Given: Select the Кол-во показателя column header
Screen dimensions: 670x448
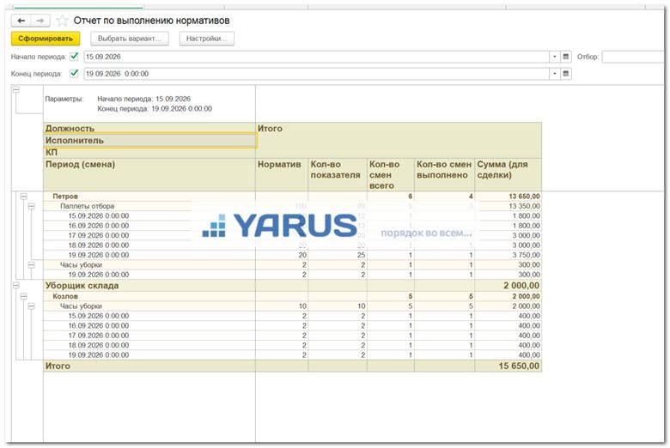Looking at the screenshot, I should [x=338, y=175].
